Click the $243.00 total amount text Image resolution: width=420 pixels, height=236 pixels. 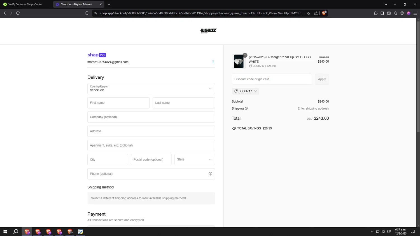[x=321, y=118]
